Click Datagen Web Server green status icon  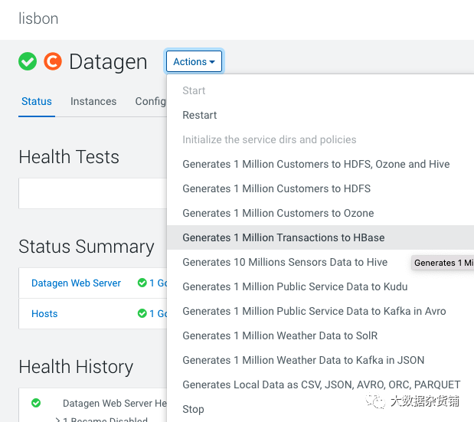tap(142, 283)
